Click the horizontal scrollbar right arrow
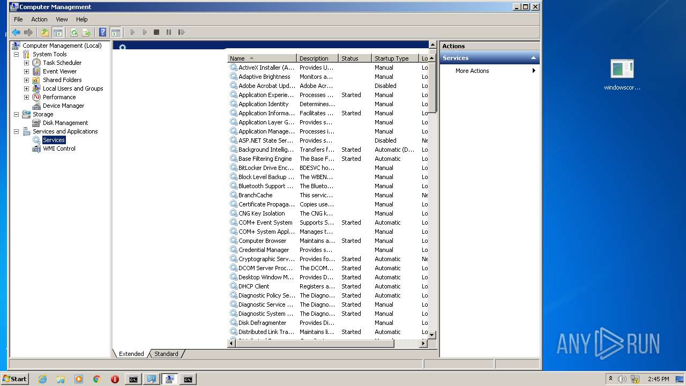This screenshot has height=386, width=686. [x=424, y=343]
